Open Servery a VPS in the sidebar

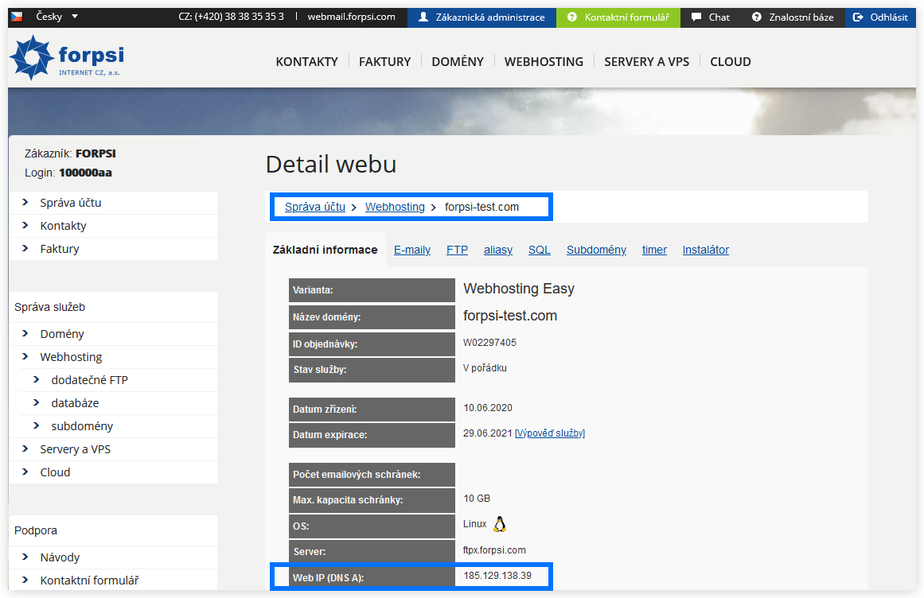76,449
